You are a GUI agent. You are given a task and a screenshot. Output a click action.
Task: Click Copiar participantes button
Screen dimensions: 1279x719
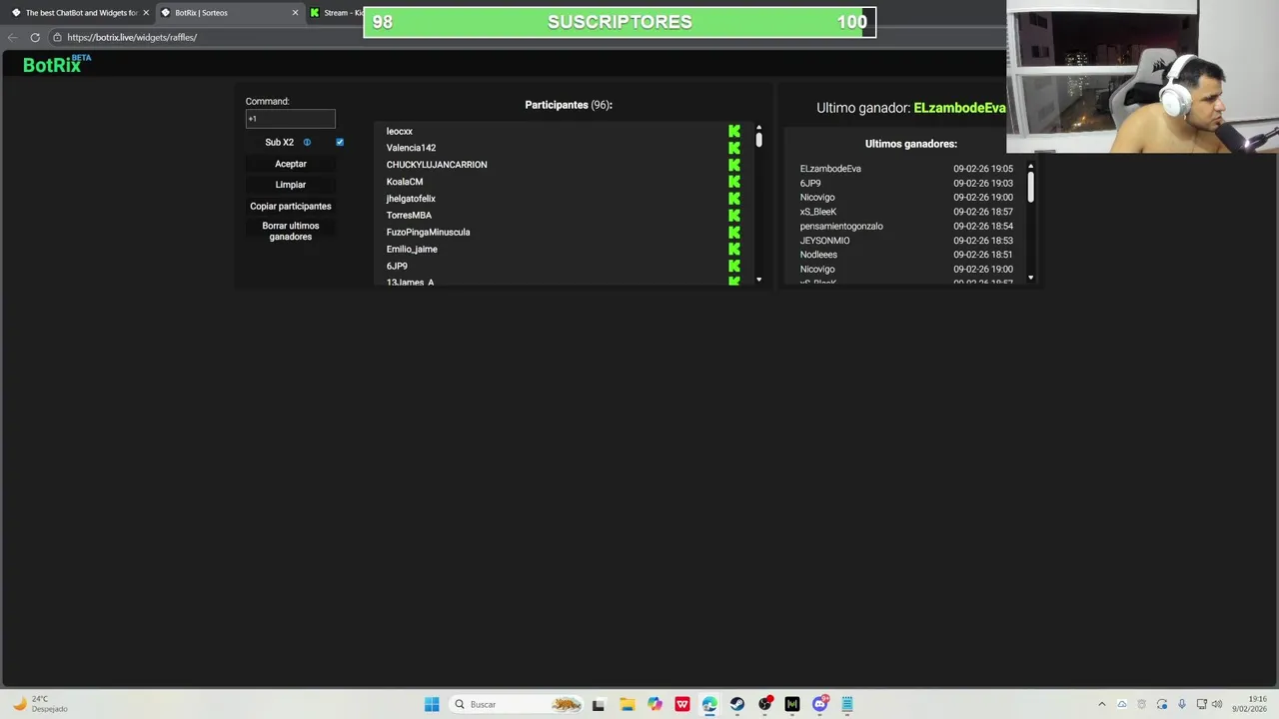click(291, 206)
